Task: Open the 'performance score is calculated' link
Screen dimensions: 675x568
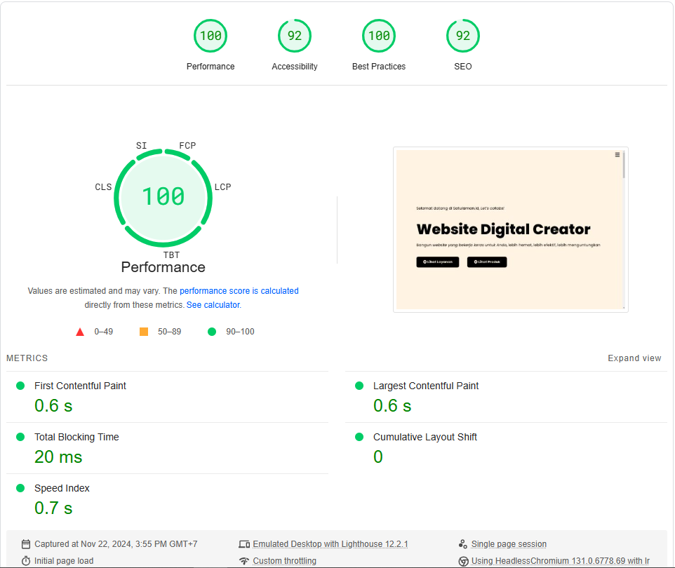Action: tap(239, 291)
